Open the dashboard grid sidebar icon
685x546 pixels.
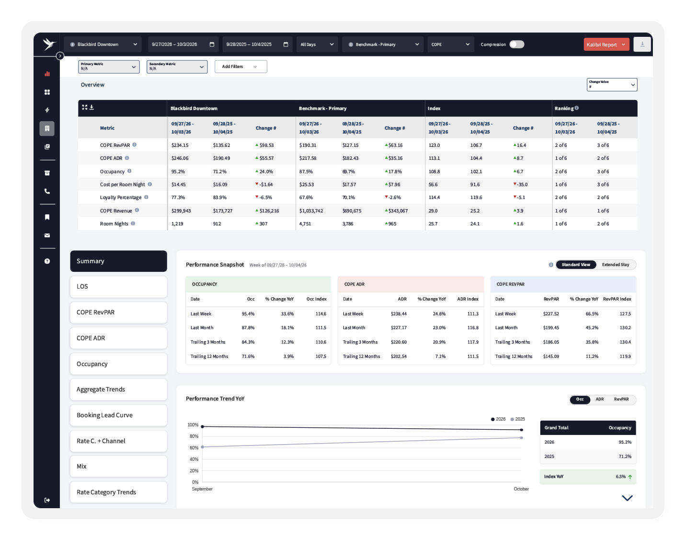tap(47, 92)
